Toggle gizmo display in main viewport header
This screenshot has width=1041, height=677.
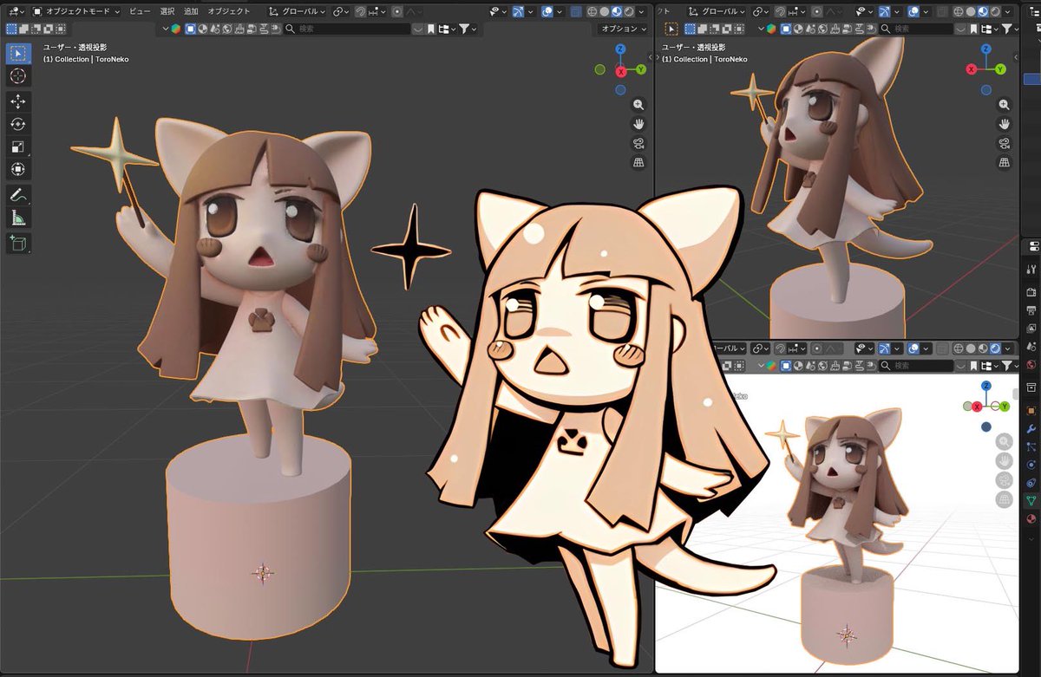519,12
